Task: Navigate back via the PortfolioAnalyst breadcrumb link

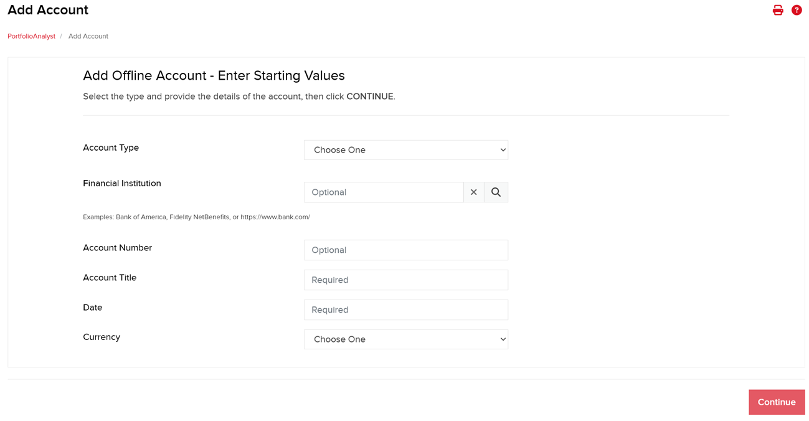Action: tap(31, 35)
